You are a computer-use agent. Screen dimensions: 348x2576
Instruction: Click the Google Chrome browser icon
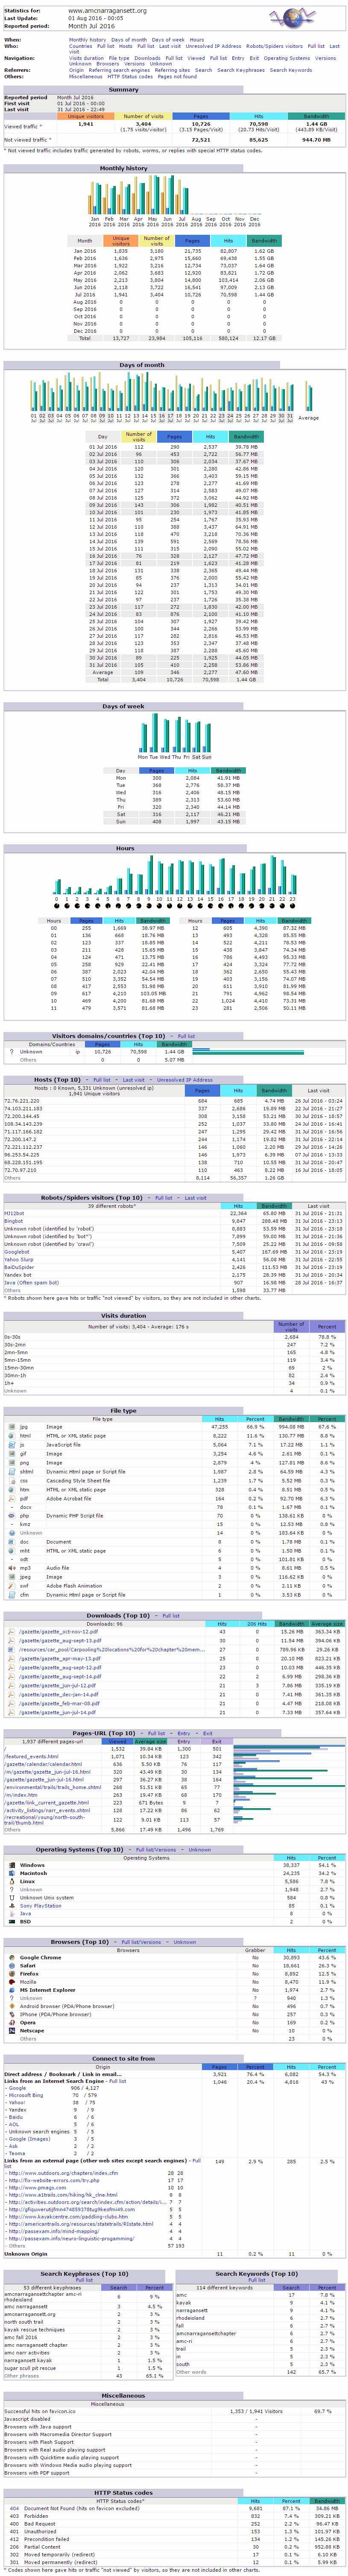point(11,1957)
